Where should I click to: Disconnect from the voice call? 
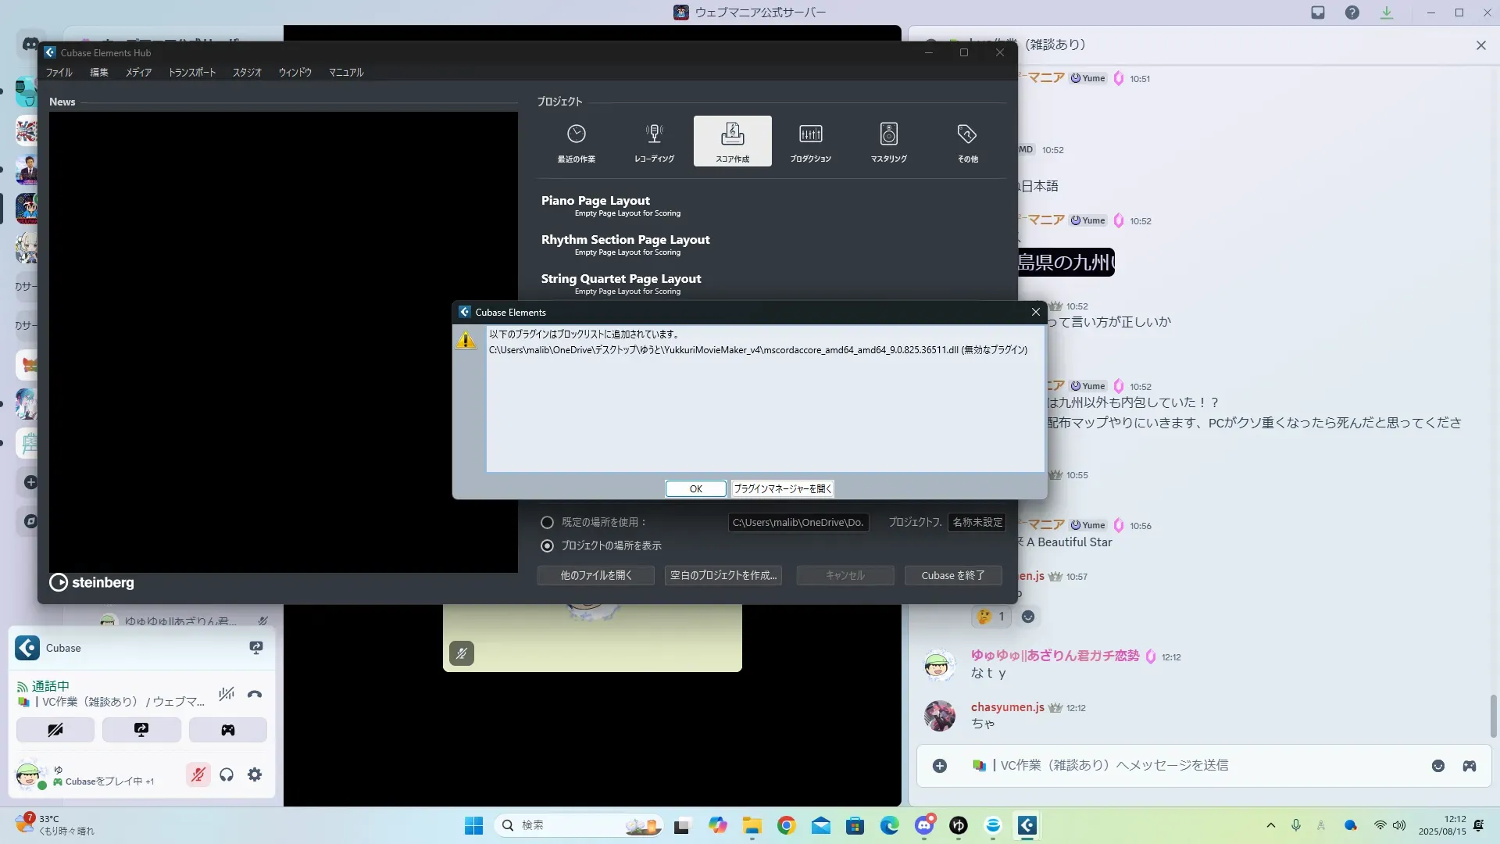click(x=255, y=694)
